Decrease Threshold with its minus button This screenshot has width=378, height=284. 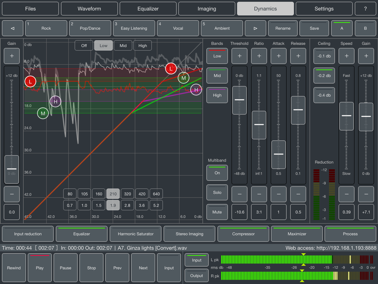click(239, 194)
